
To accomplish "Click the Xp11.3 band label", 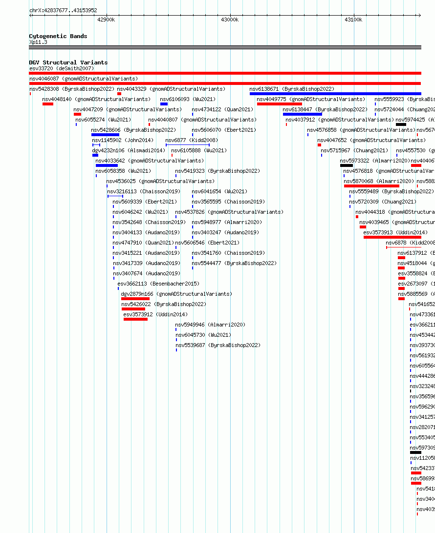I will tap(38, 42).
